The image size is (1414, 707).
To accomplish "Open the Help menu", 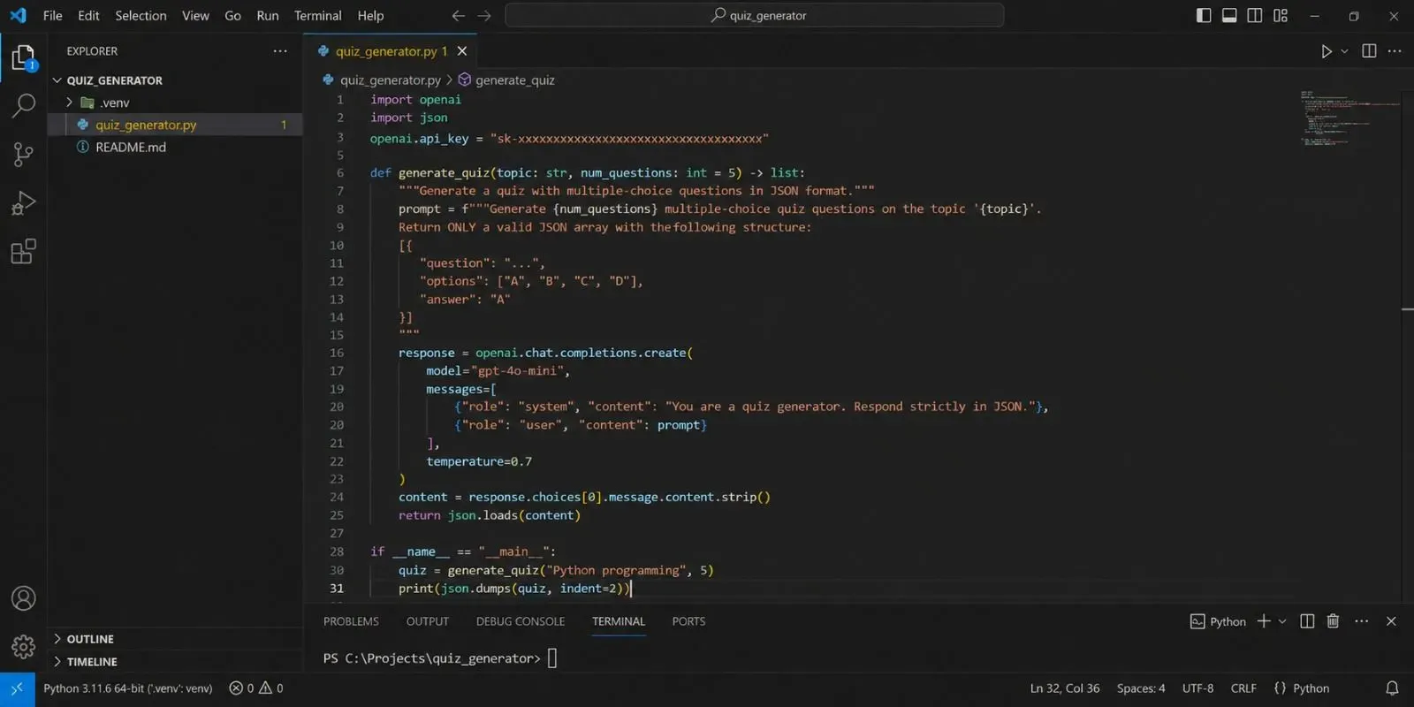I will click(x=370, y=16).
